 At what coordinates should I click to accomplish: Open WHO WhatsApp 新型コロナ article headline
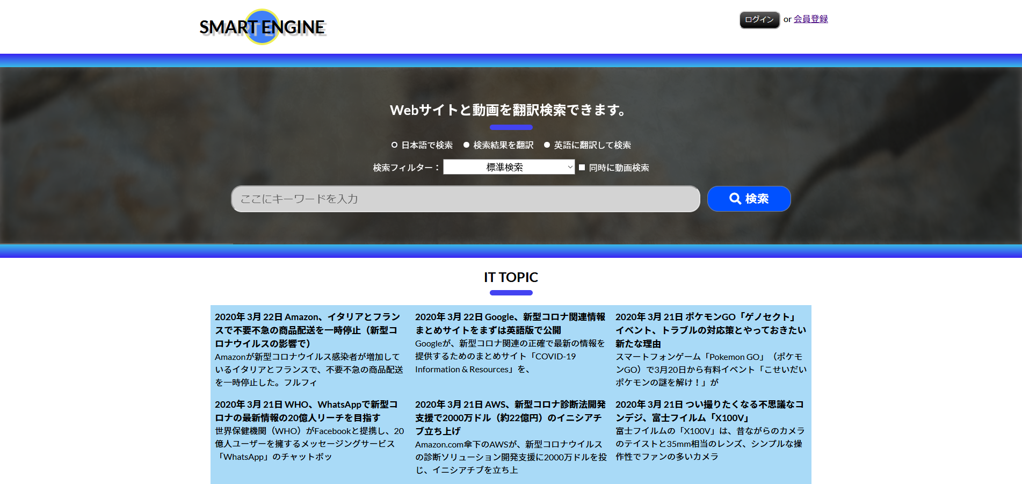[x=307, y=411]
